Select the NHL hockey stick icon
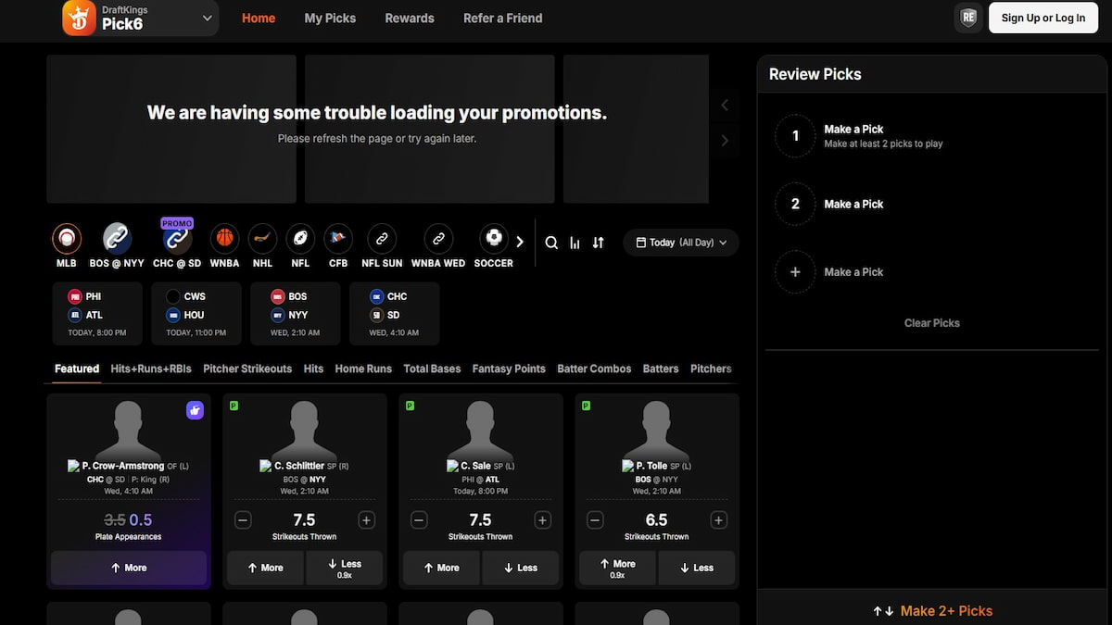Image resolution: width=1112 pixels, height=625 pixels. (x=263, y=239)
